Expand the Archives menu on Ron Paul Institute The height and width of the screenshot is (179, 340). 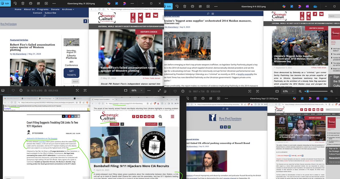pyautogui.click(x=67, y=9)
